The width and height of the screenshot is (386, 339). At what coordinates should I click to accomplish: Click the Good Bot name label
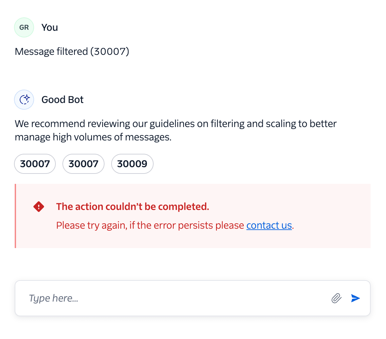click(62, 99)
